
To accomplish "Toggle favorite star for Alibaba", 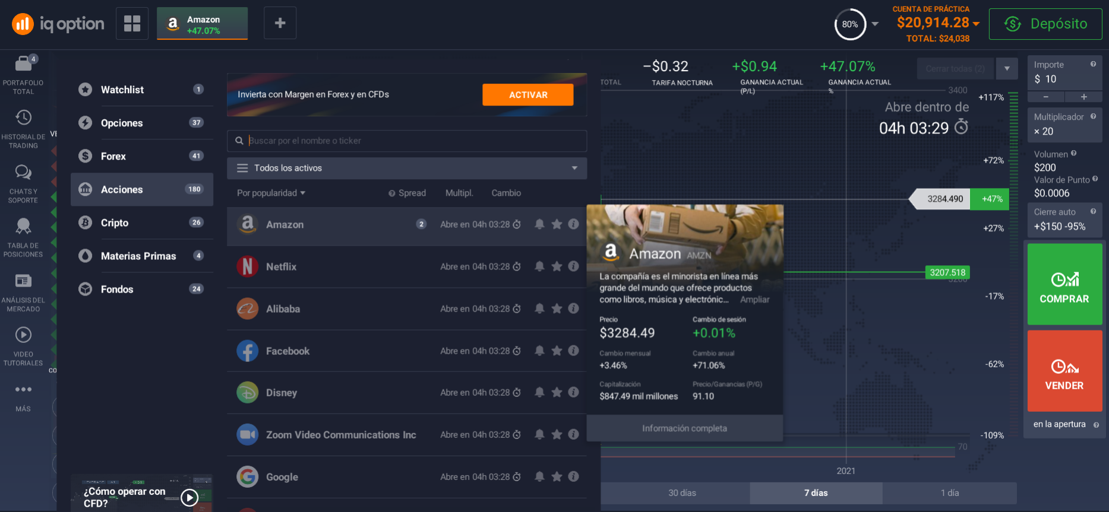I will coord(557,309).
